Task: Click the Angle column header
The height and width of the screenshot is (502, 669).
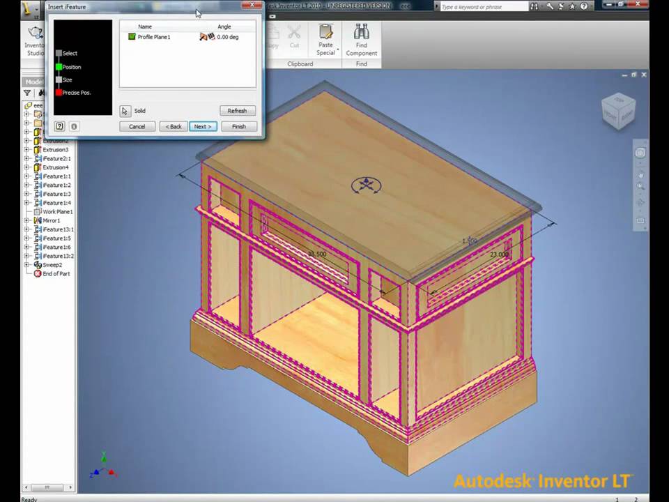Action: tap(224, 26)
